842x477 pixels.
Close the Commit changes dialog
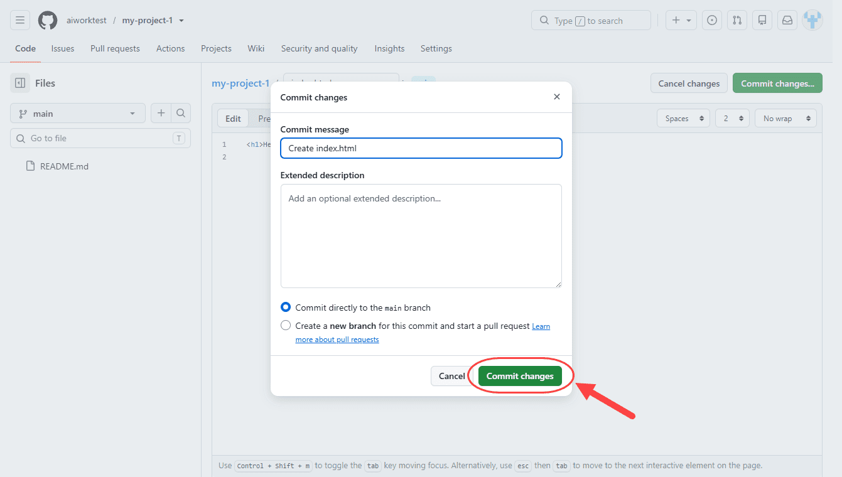557,97
